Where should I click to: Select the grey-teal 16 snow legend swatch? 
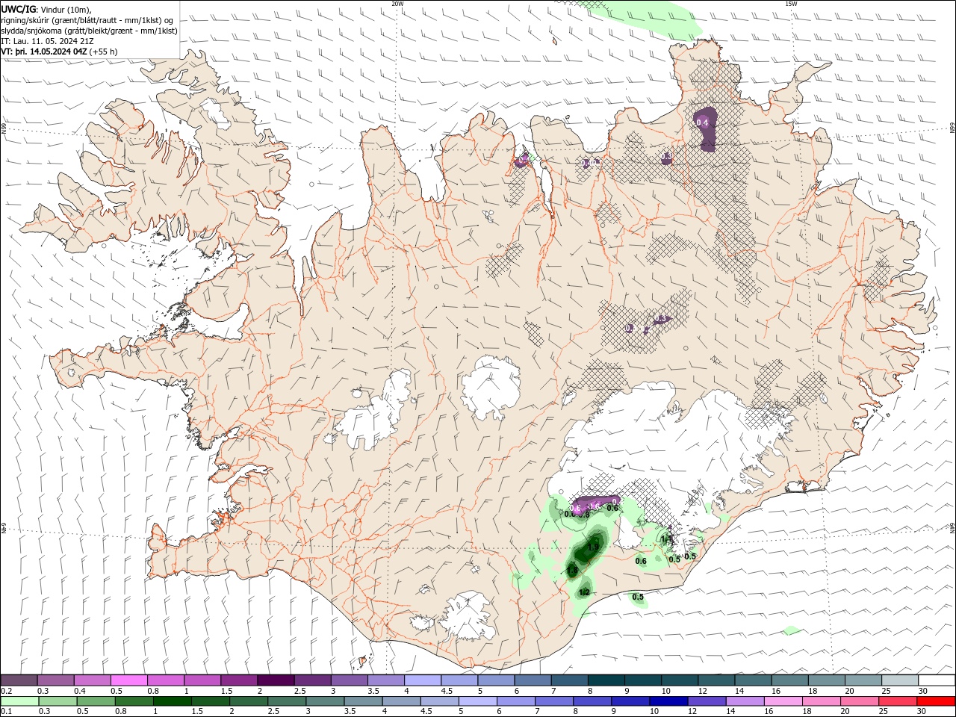pos(790,680)
